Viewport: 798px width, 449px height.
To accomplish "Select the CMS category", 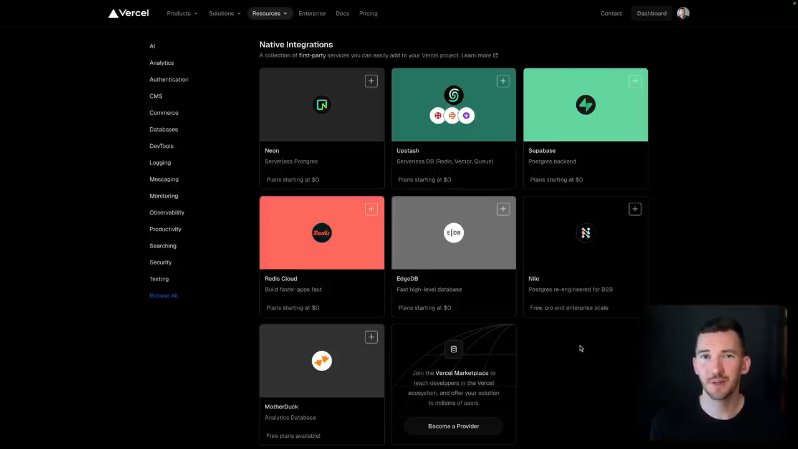I will click(156, 96).
